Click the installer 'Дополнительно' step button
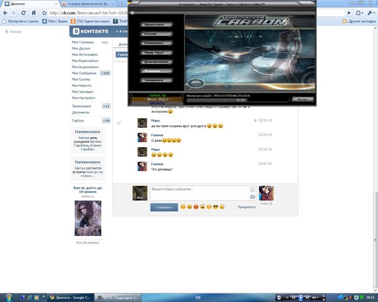 [156, 62]
